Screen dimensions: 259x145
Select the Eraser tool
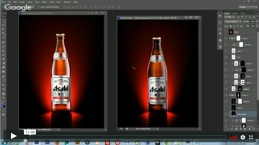(x=3, y=59)
